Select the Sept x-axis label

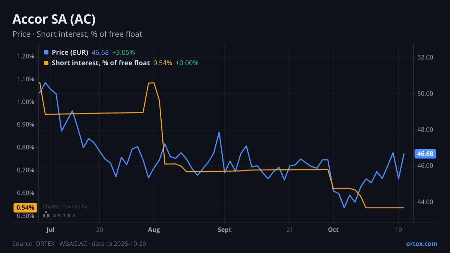(x=224, y=229)
